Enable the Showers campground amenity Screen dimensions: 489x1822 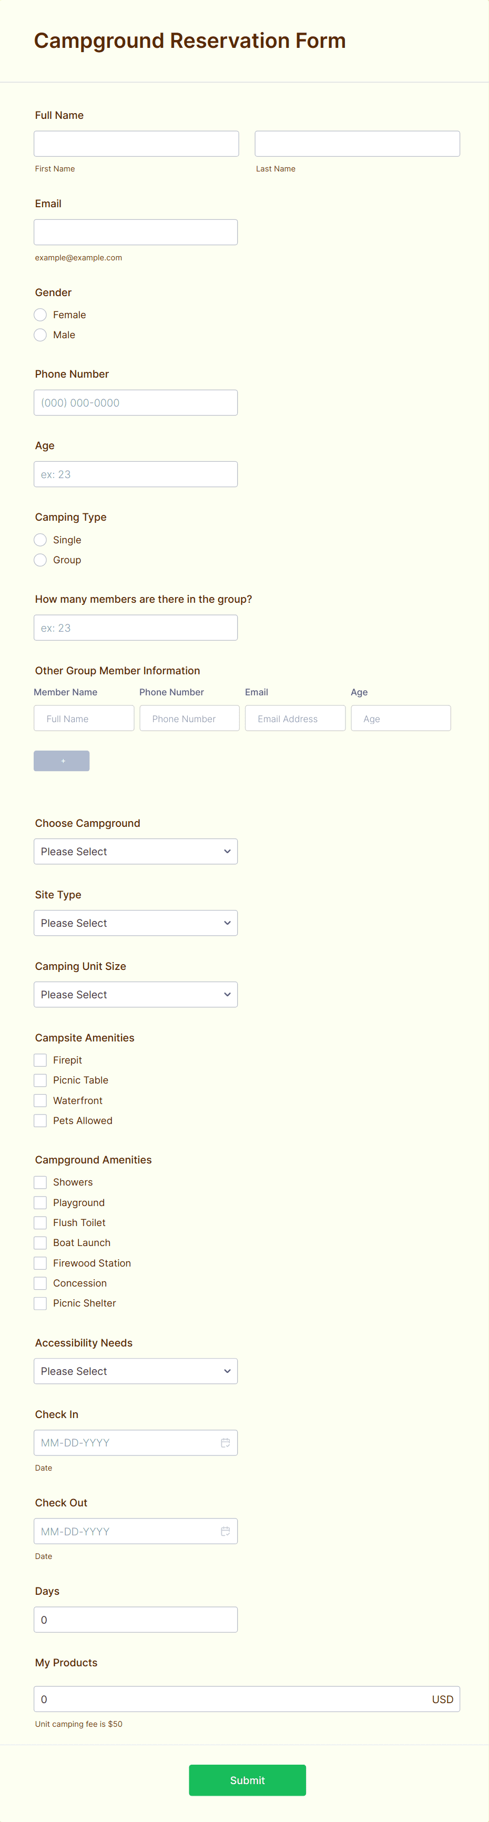click(40, 1182)
